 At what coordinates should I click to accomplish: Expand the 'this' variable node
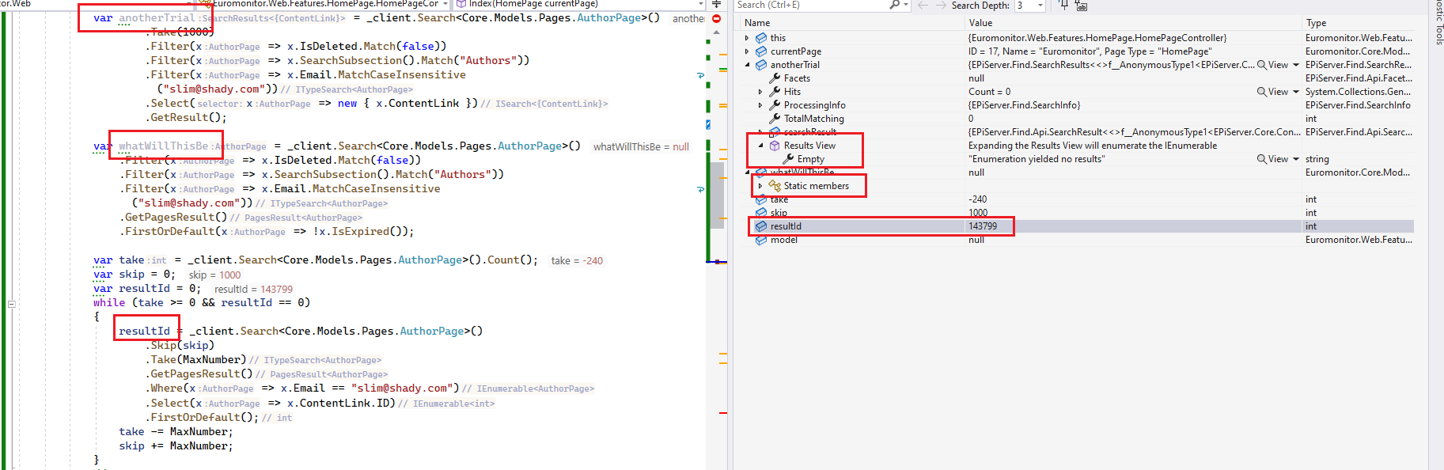[x=747, y=38]
